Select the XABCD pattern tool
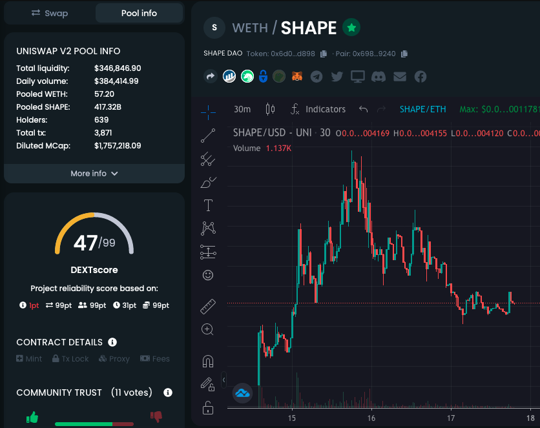Screen dimensions: 540x428 tap(208, 229)
